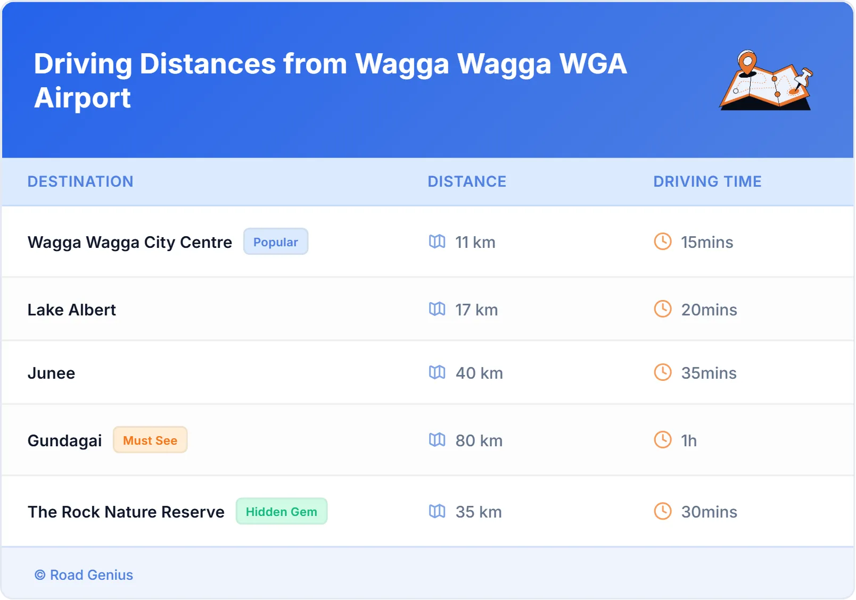
Task: Click the 17 km distance value
Action: [x=476, y=310]
